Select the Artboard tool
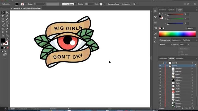Image resolution: width=198 pixels, height=111 pixels. [3, 35]
